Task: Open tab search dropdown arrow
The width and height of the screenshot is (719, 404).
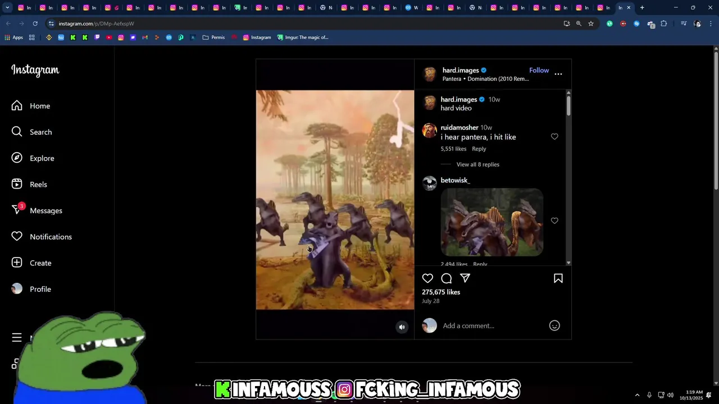Action: pos(7,7)
